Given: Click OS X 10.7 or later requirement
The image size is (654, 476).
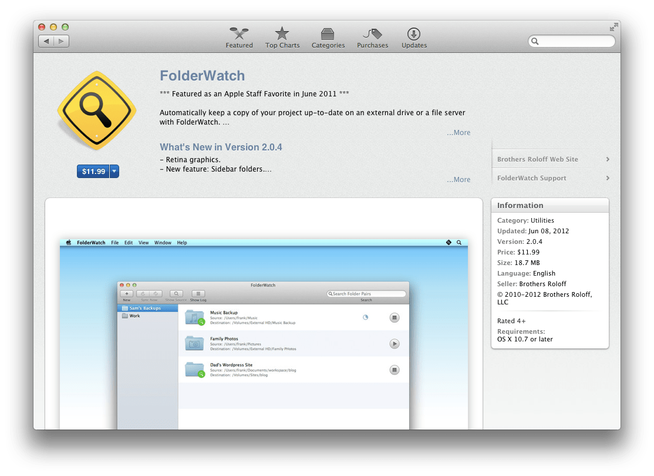Looking at the screenshot, I should 525,339.
